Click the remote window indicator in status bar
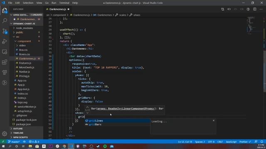266x149 pixels. click(3, 142)
